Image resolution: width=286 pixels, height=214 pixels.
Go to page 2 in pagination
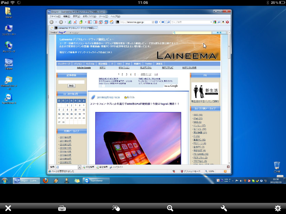(122, 74)
